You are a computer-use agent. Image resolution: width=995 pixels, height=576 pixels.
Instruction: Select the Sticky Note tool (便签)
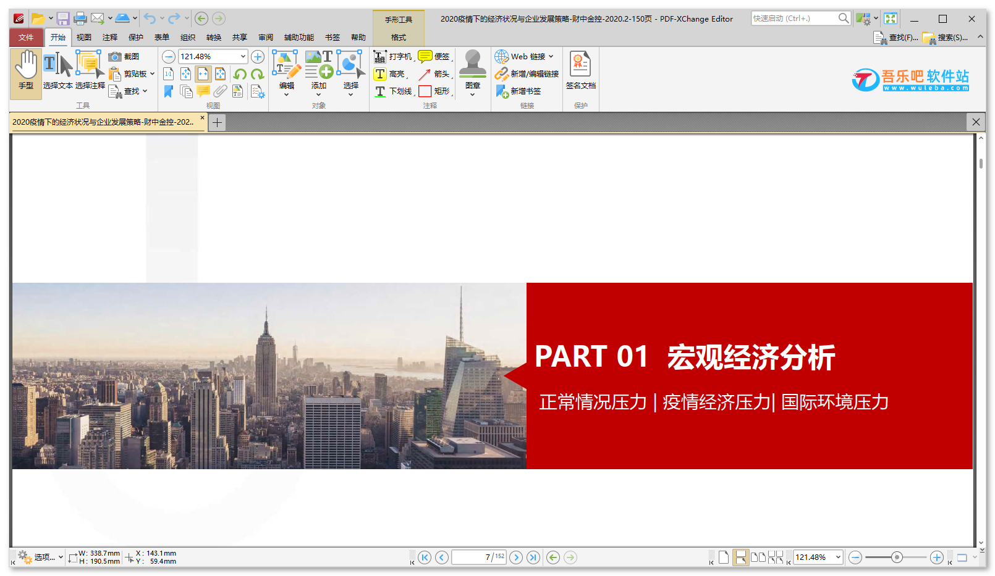(434, 57)
